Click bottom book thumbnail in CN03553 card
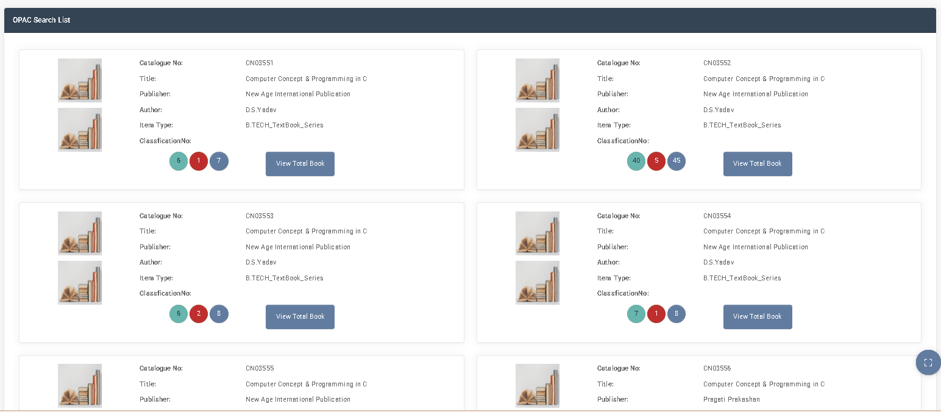Viewport: 941px width, 412px height. pos(80,283)
